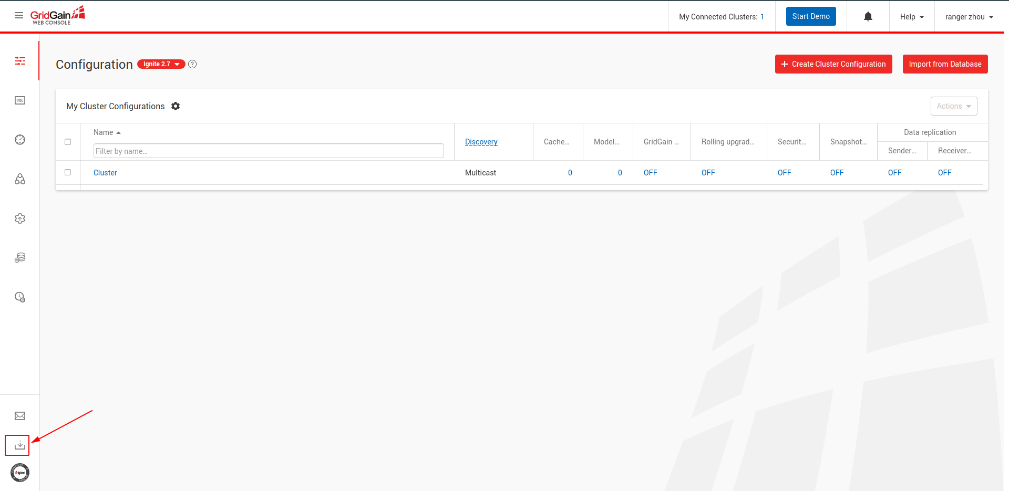Click the Rolling upgrade column header
Screen dimensions: 1009x491
tap(728, 142)
